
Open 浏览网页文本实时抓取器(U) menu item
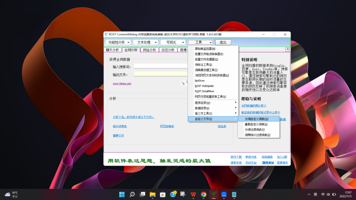[x=213, y=75]
